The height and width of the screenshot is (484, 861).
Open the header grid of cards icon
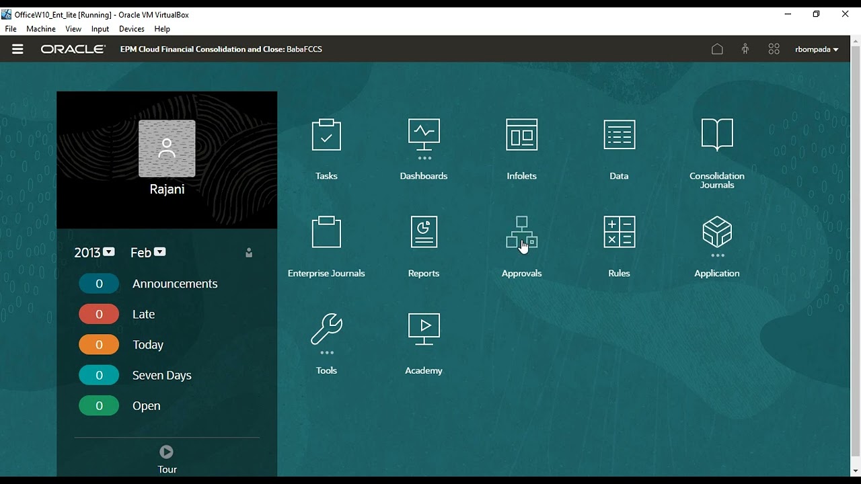(x=774, y=49)
